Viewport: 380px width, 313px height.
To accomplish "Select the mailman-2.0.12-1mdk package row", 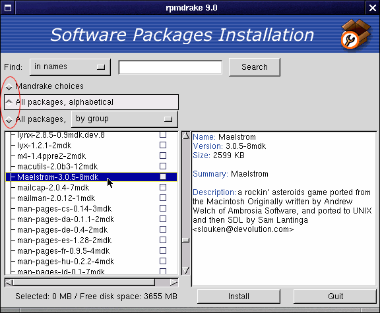I will [91, 198].
